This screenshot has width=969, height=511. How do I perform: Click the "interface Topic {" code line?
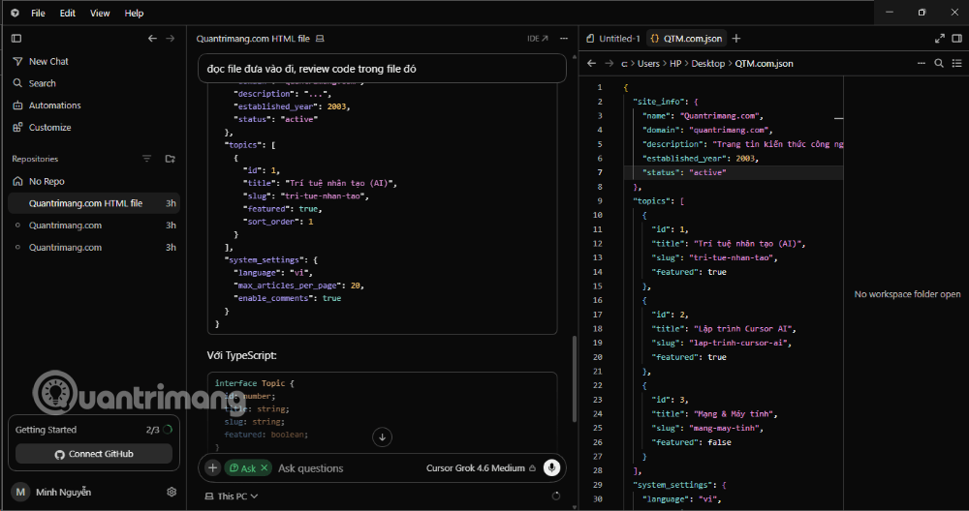click(x=255, y=383)
